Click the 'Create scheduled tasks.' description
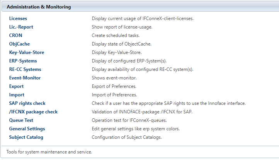This screenshot has height=160, width=279. tap(116, 35)
